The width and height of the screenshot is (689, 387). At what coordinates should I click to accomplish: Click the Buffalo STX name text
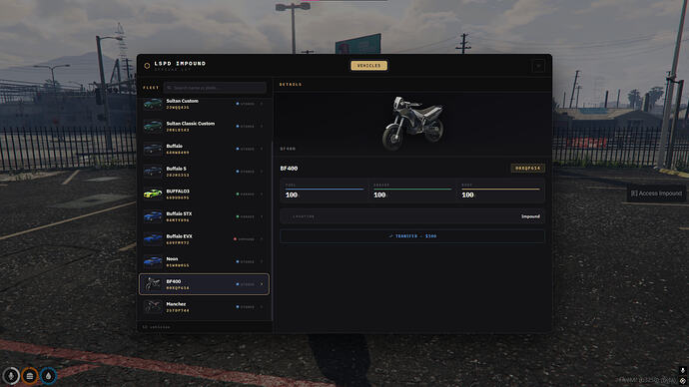pyautogui.click(x=179, y=213)
